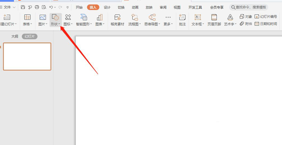Expand the undo history dropdown arrow

coord(55,7)
